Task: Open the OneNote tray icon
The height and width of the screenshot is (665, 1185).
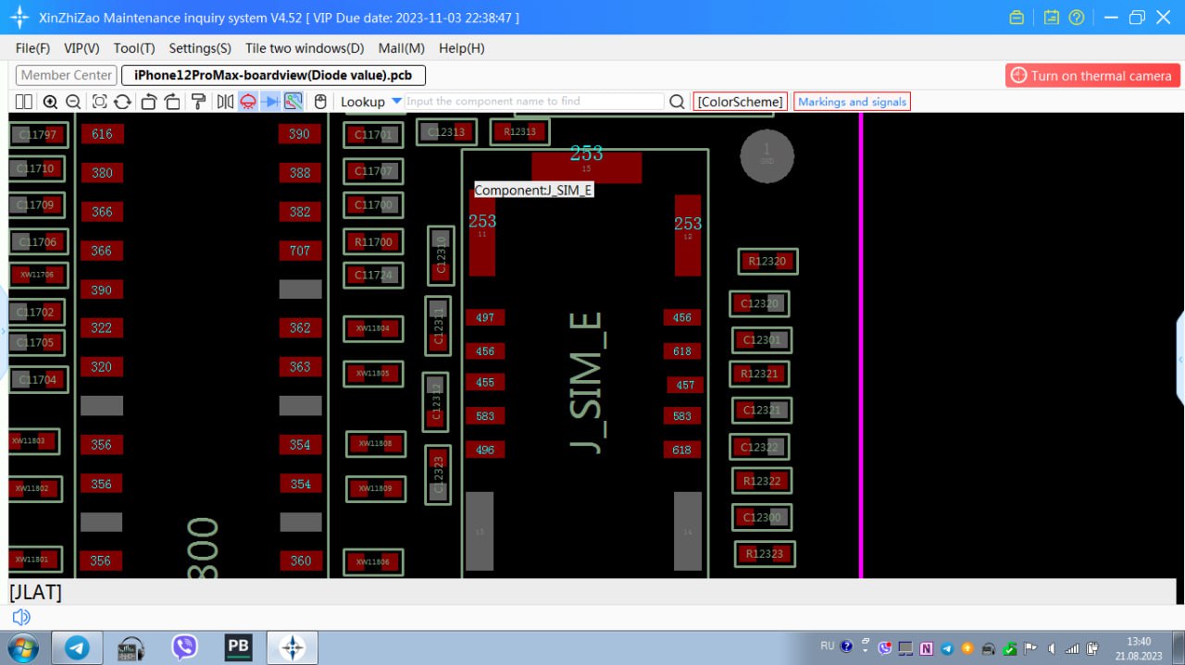Action: (x=927, y=648)
